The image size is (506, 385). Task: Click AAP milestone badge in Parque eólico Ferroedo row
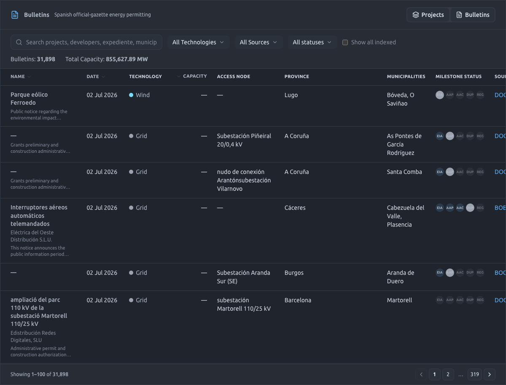[x=450, y=95]
